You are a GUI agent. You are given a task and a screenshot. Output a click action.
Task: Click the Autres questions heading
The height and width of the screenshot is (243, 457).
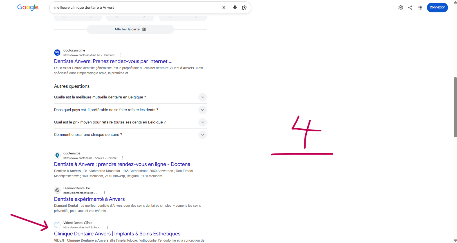pyautogui.click(x=72, y=86)
